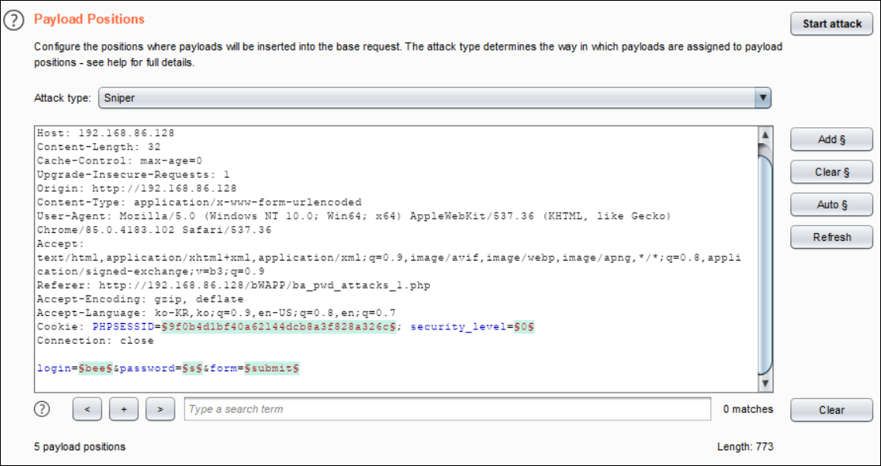Click the 'Accept-Encoding: gzip, deflate' line
This screenshot has height=466, width=881.
[140, 299]
